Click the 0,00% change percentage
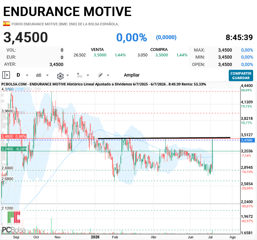The width and height of the screenshot is (257, 240). coord(132,37)
